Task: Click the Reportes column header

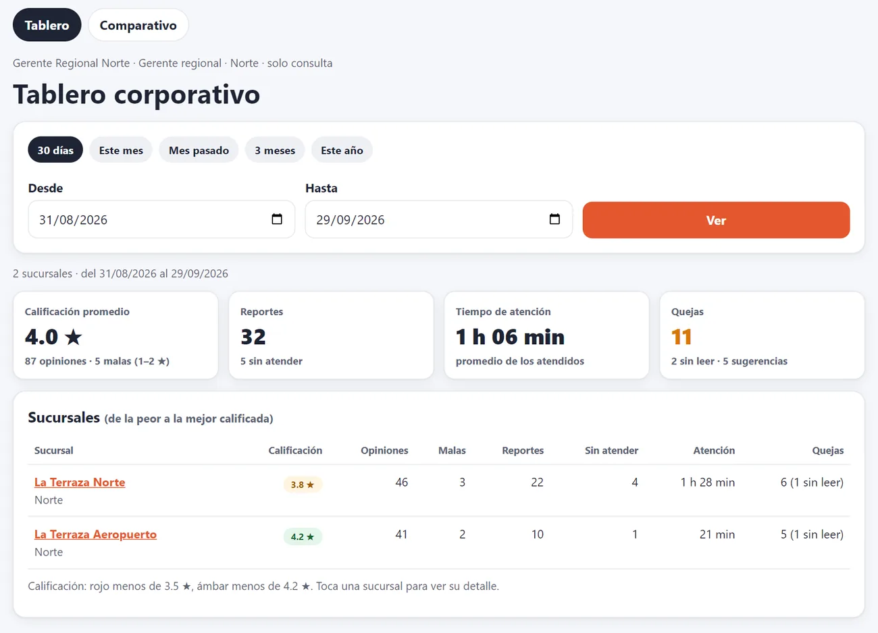Action: point(523,450)
